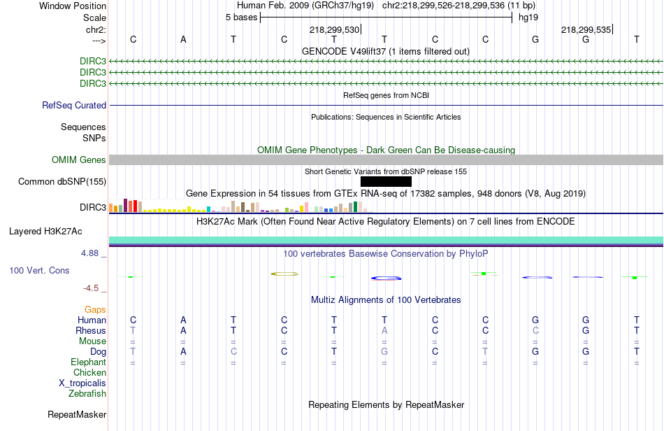The image size is (664, 431).
Task: Click the RefSeq Curated track label
Action: coord(73,105)
